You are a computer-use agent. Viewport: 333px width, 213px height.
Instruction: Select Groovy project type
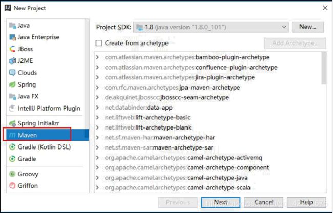point(45,174)
